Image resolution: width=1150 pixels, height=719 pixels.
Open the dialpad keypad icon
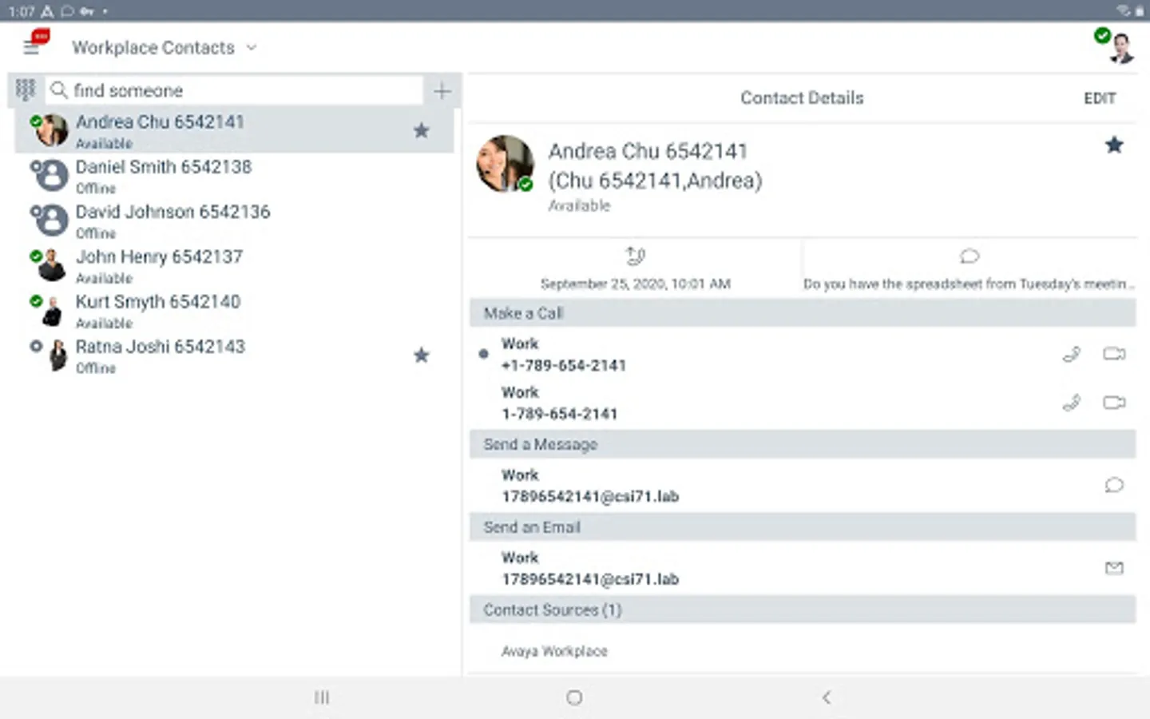click(26, 89)
